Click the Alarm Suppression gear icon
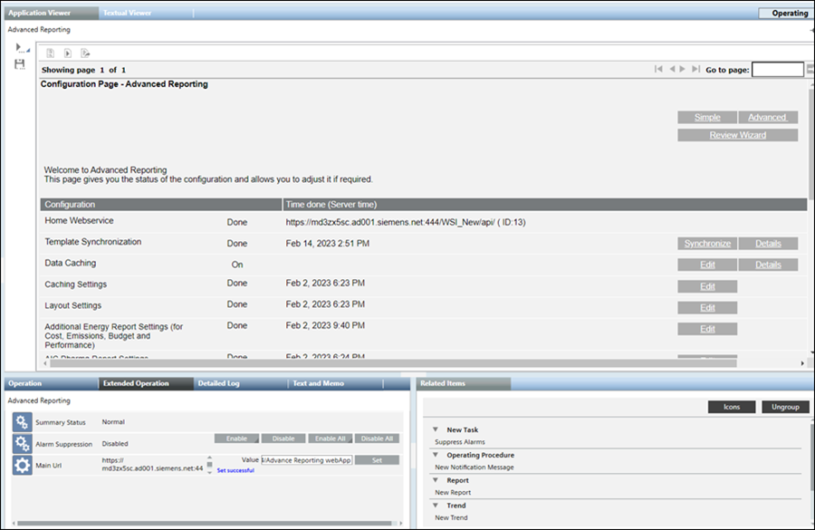 (x=22, y=443)
